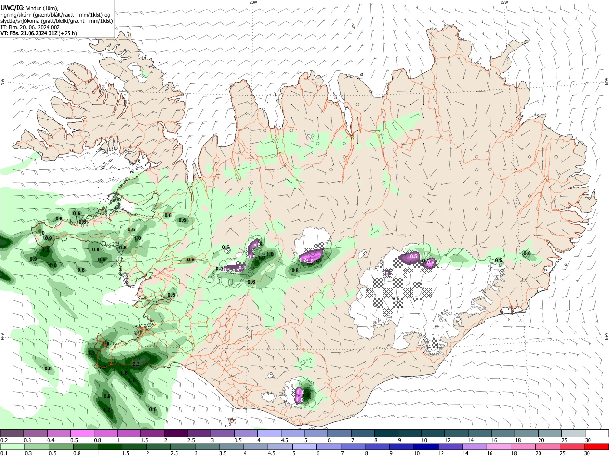
Task: Select the 'IT: Fim. 20. 06. 2024 00Z' line
Action: (x=30, y=28)
